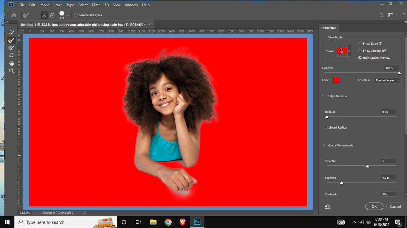Image resolution: width=407 pixels, height=228 pixels.
Task: Open the Filter menu
Action: click(x=96, y=5)
